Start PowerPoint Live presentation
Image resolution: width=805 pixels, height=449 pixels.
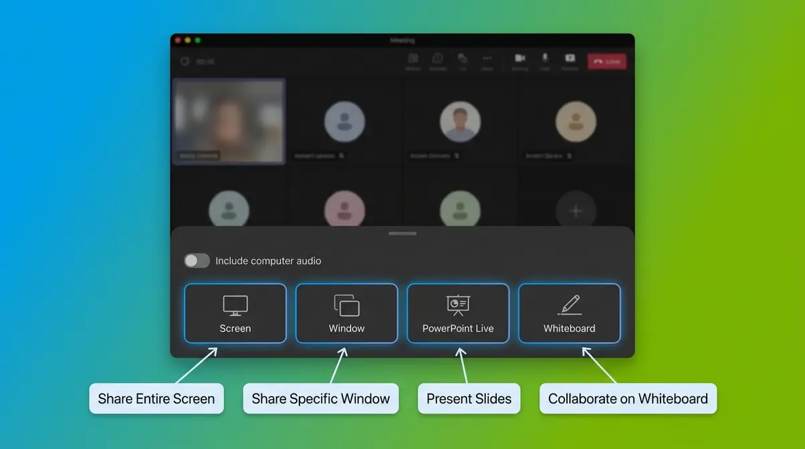(458, 313)
